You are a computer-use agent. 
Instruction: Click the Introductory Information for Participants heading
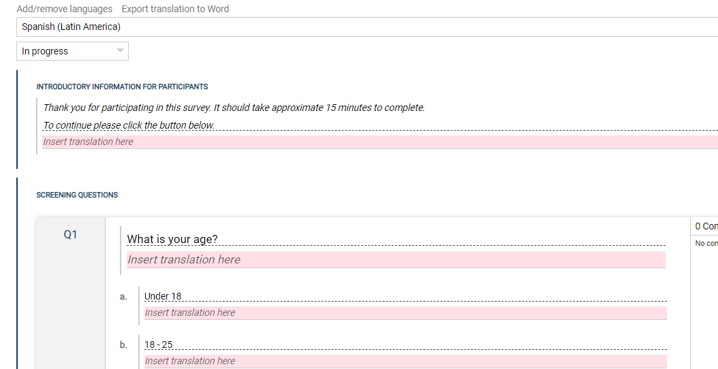[x=122, y=87]
